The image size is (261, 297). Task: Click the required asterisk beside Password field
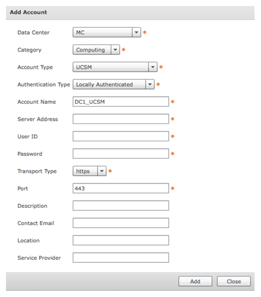172,154
